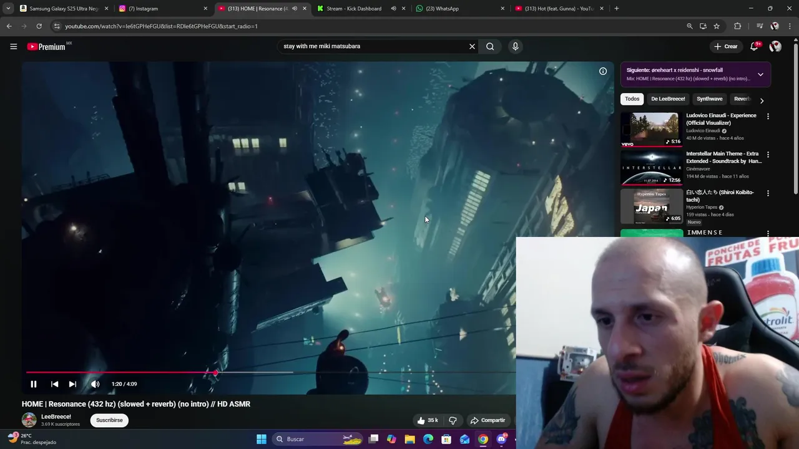Viewport: 799px width, 449px height.
Task: Select the Synthwave filter chip
Action: [x=709, y=99]
